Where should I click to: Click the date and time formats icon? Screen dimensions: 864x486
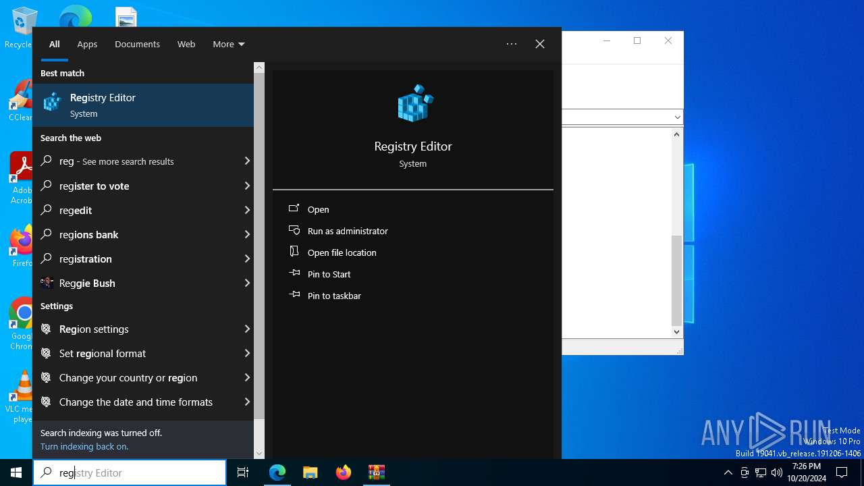[x=46, y=402]
